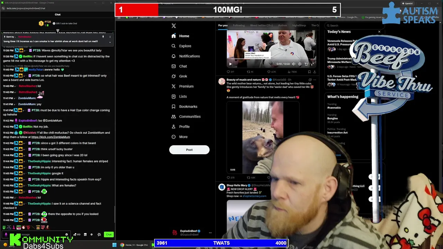Click the Bookmarks icon in X sidebar
The width and height of the screenshot is (443, 249).
tap(173, 107)
